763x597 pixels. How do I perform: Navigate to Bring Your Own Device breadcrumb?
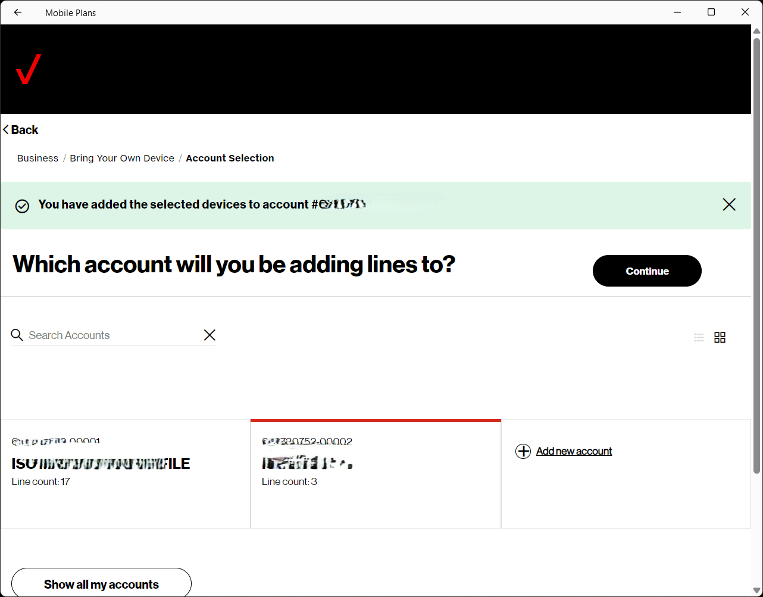(122, 158)
